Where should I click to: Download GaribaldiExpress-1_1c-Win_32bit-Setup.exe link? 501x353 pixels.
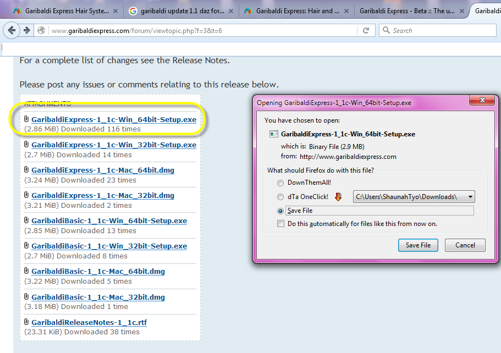(x=114, y=145)
